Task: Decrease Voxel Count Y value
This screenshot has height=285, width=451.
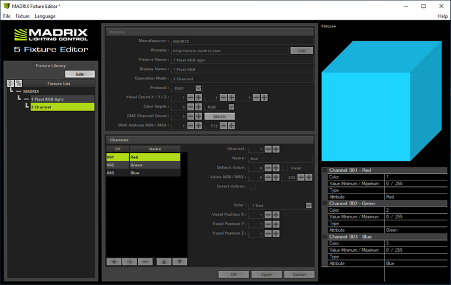Action: (x=224, y=97)
